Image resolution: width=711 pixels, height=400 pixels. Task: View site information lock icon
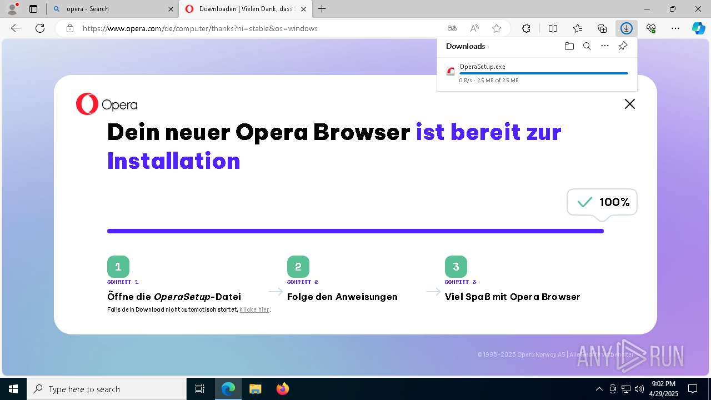[x=70, y=28]
